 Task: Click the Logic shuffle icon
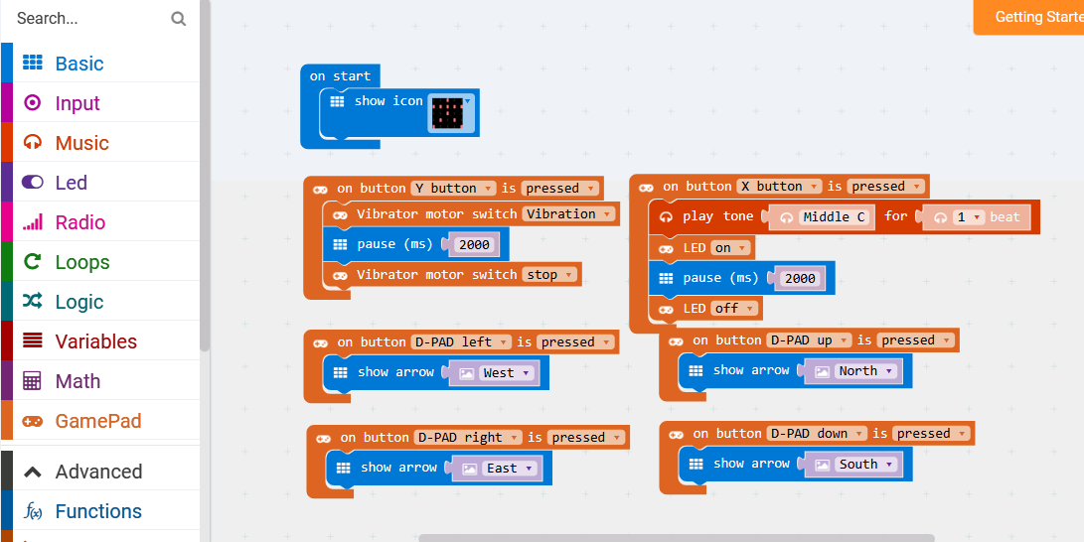coord(33,301)
